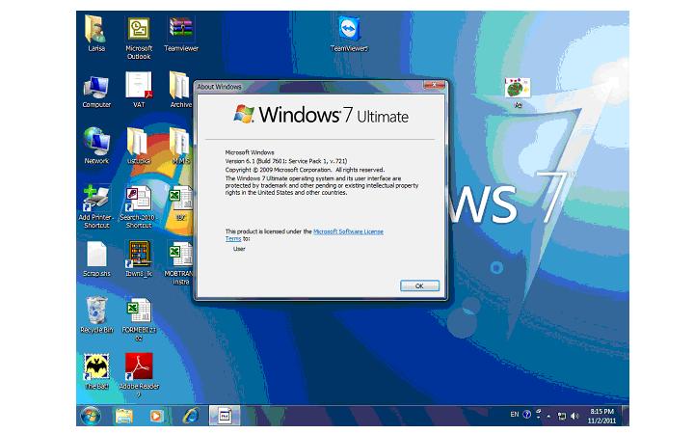Image resolution: width=694 pixels, height=434 pixels.
Task: Select the Archive folder on desktop
Action: pyautogui.click(x=180, y=91)
